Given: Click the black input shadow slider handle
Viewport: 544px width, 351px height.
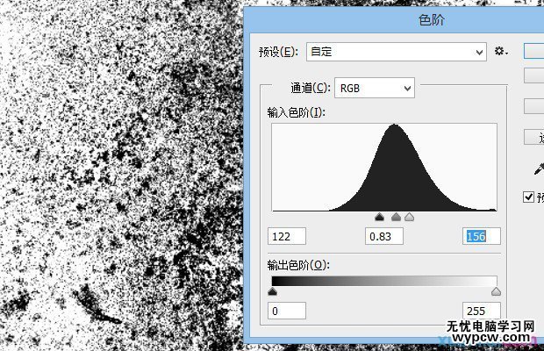Looking at the screenshot, I should click(380, 218).
